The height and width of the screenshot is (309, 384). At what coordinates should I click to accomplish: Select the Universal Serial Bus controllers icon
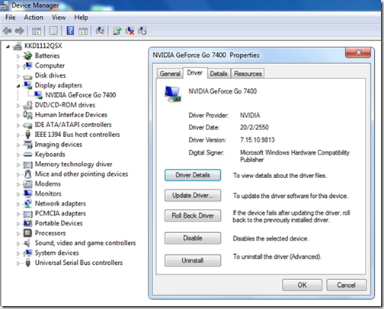(27, 263)
